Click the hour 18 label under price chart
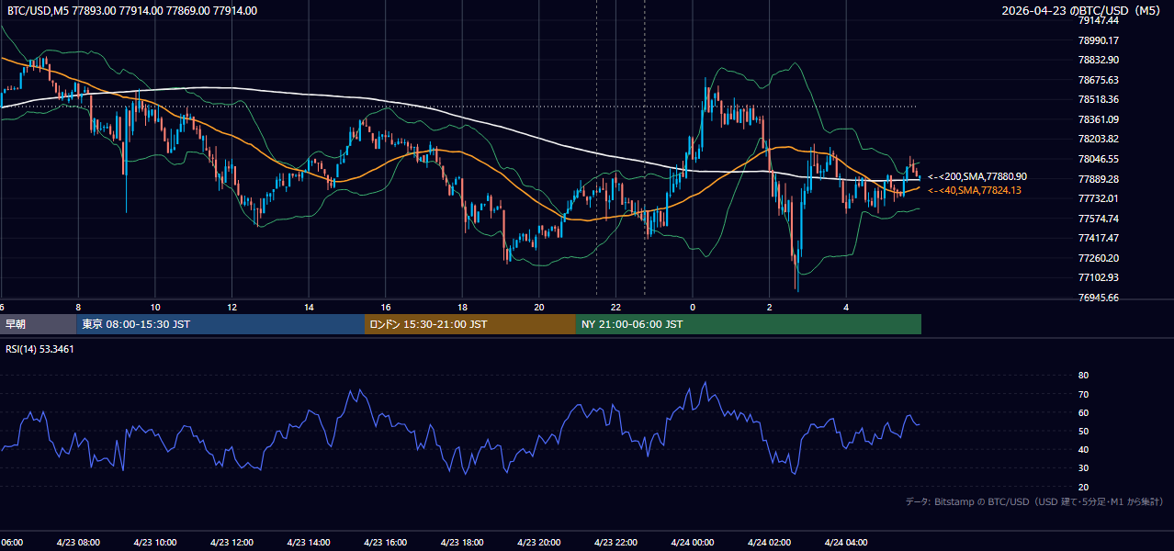Viewport: 1174px width, 551px height. [462, 307]
